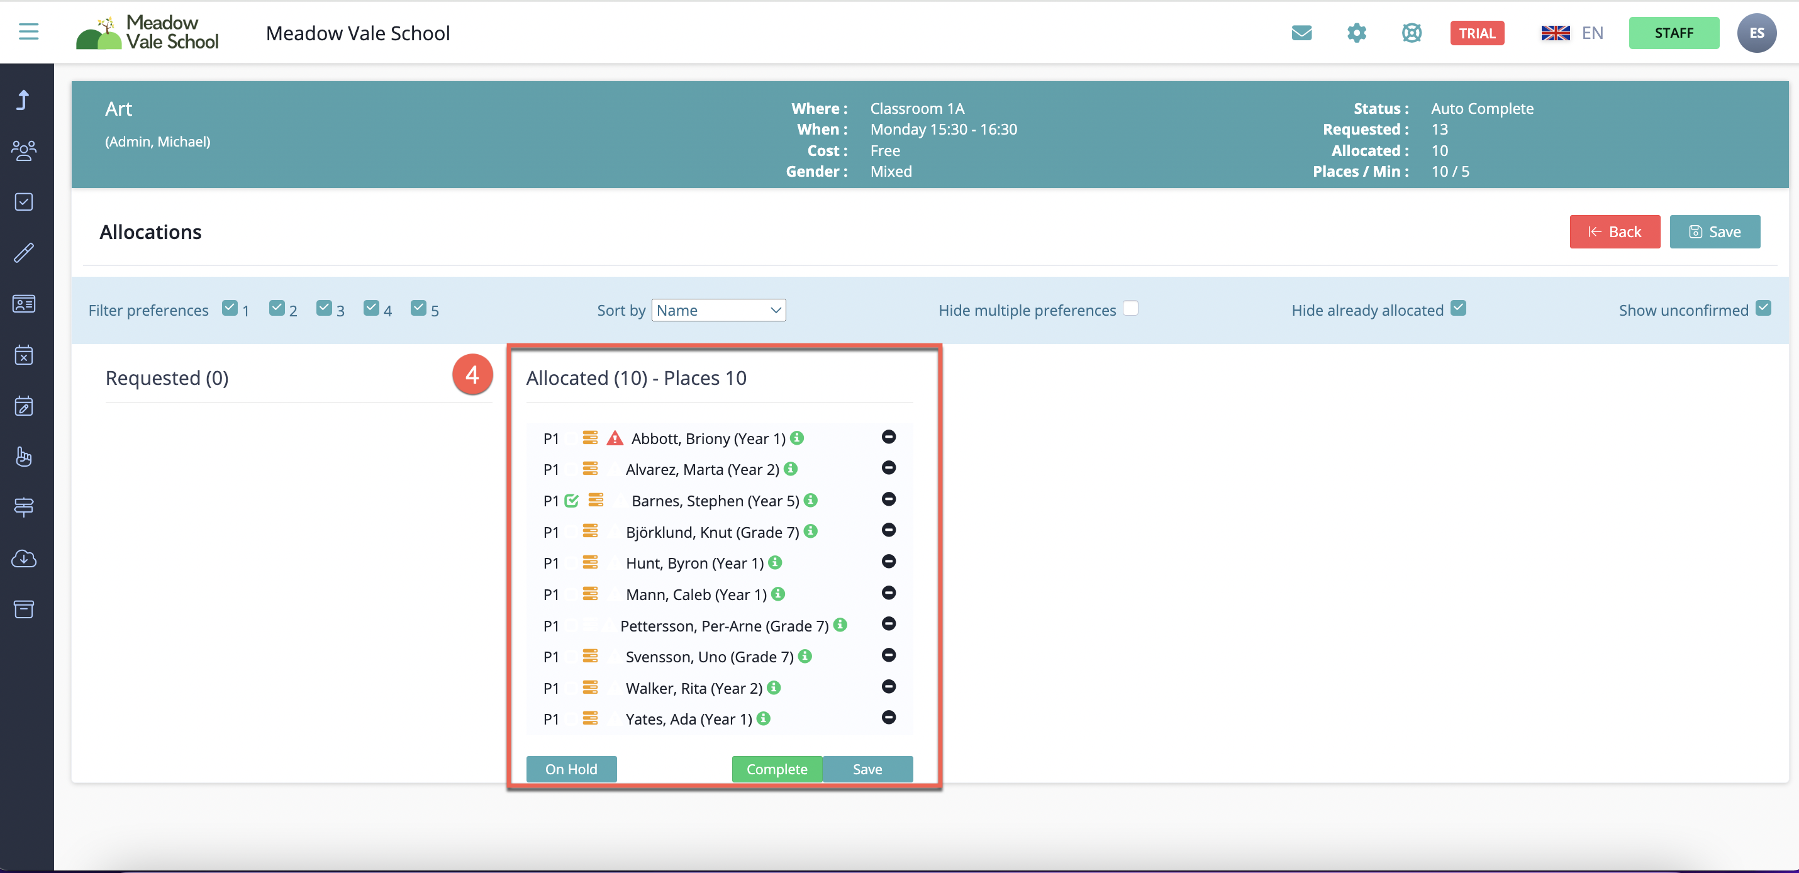Image resolution: width=1799 pixels, height=873 pixels.
Task: Remove Svensson, Uno from allocated list
Action: pyautogui.click(x=888, y=655)
